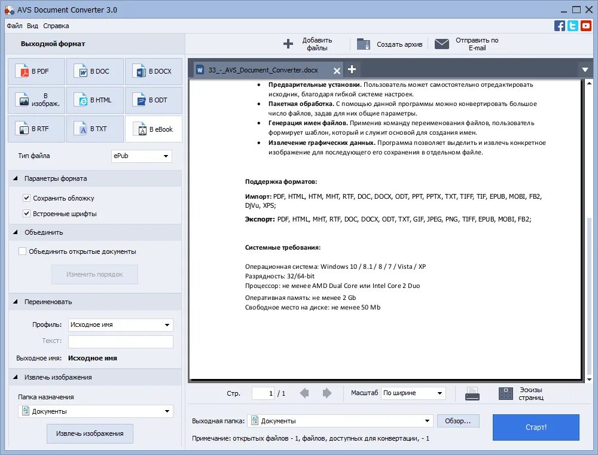Open the Twitter page icon
This screenshot has height=455, width=598.
pos(573,26)
